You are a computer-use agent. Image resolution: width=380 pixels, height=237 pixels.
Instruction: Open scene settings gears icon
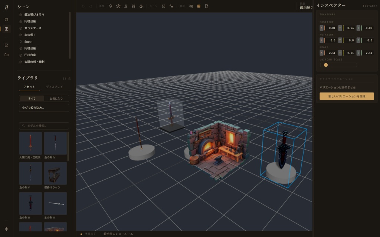coord(171,6)
